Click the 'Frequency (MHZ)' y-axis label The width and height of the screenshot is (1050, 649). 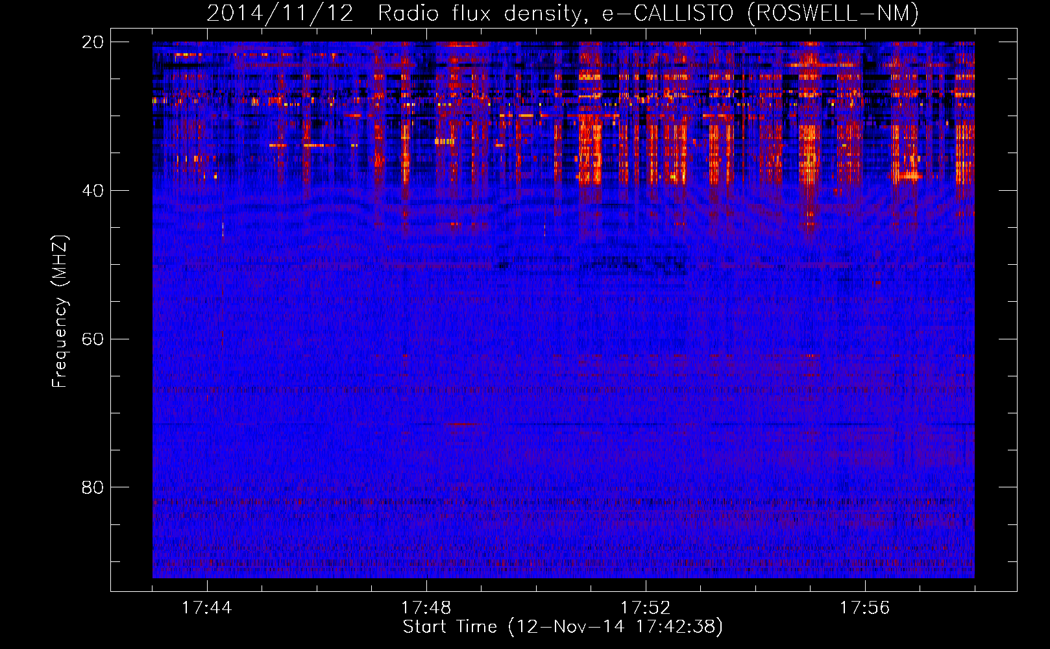[x=60, y=312]
